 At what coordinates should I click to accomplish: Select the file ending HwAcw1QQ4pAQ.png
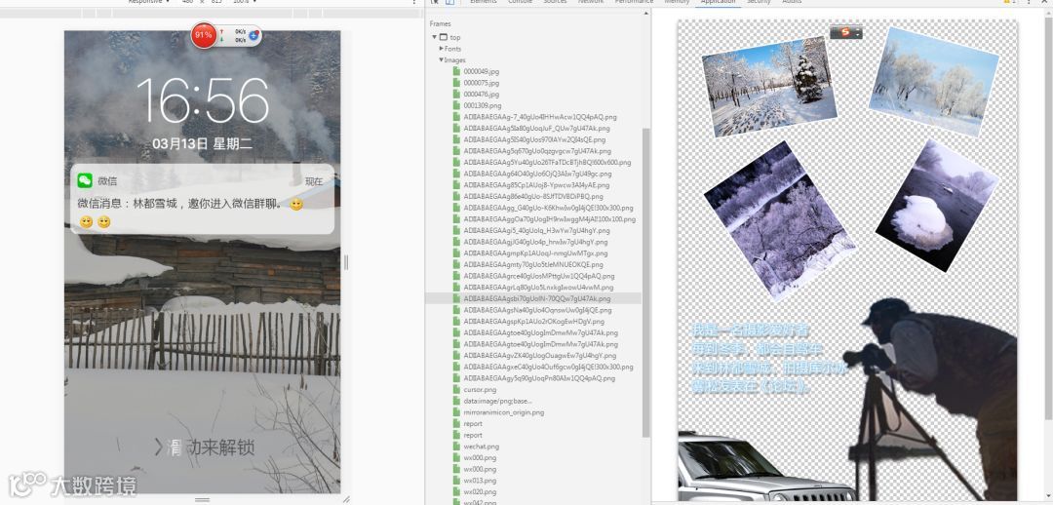click(x=540, y=117)
